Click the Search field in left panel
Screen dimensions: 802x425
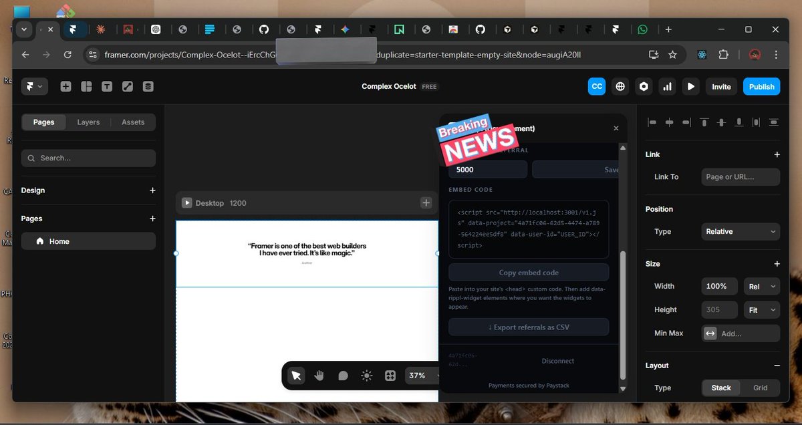[x=88, y=158]
